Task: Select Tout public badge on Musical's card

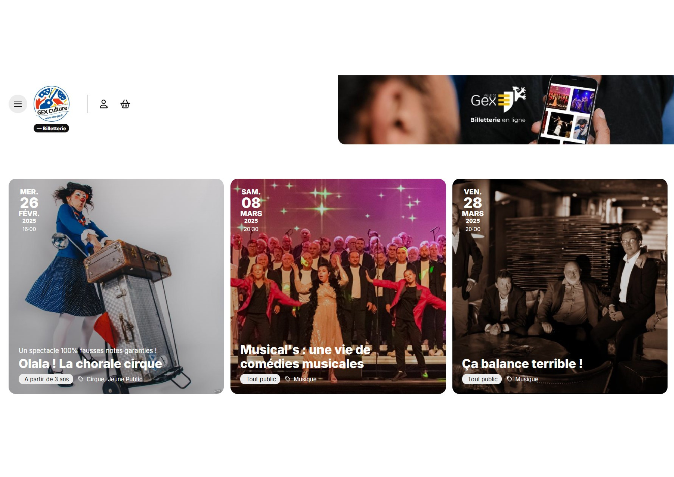Action: coord(261,379)
